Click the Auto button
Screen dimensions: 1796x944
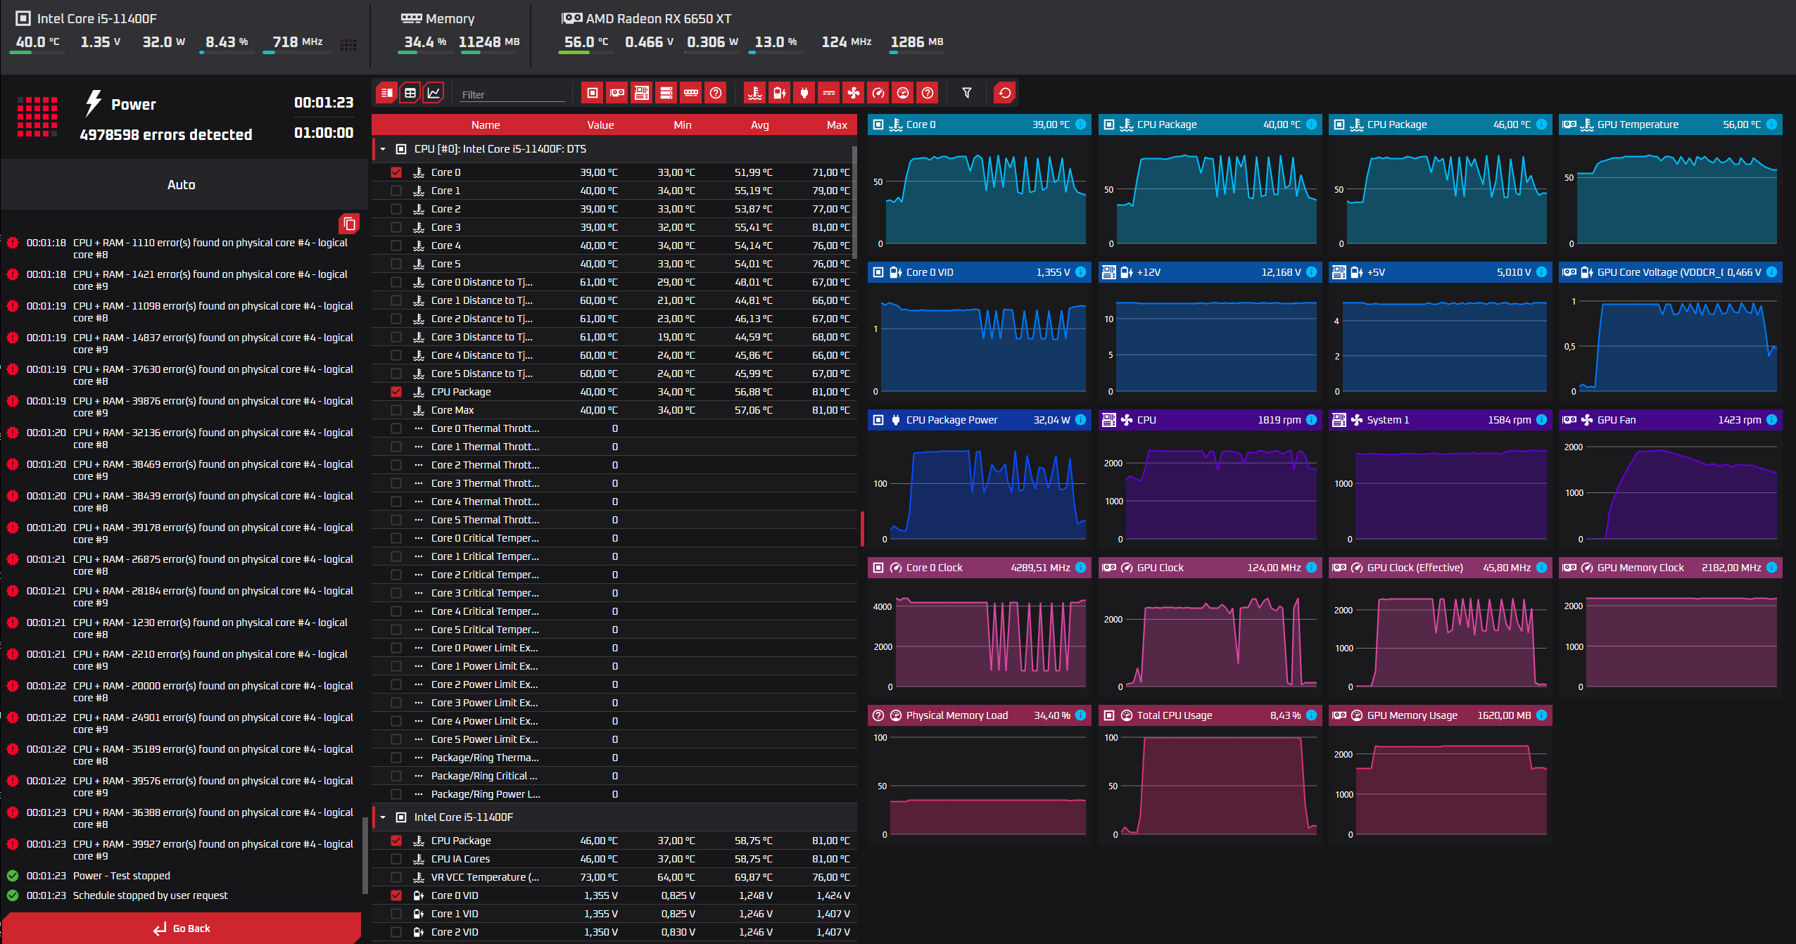click(x=182, y=184)
